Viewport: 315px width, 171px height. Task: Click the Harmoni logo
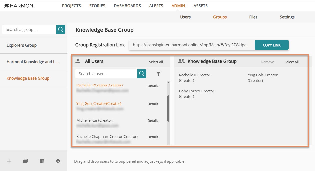tap(19, 6)
